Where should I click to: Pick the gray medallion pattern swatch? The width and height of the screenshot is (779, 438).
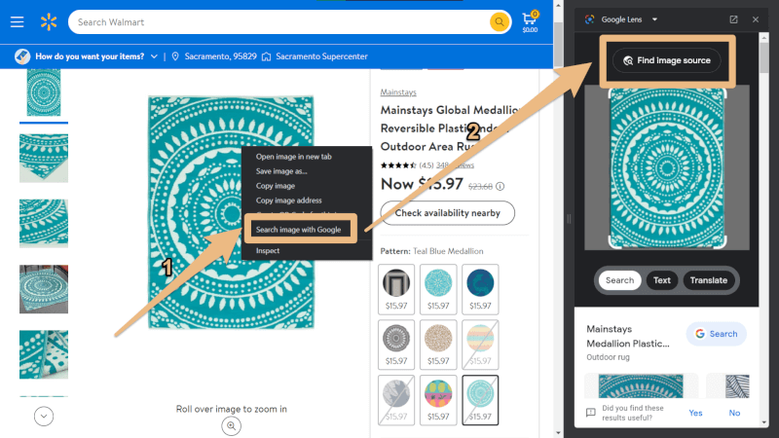point(396,345)
